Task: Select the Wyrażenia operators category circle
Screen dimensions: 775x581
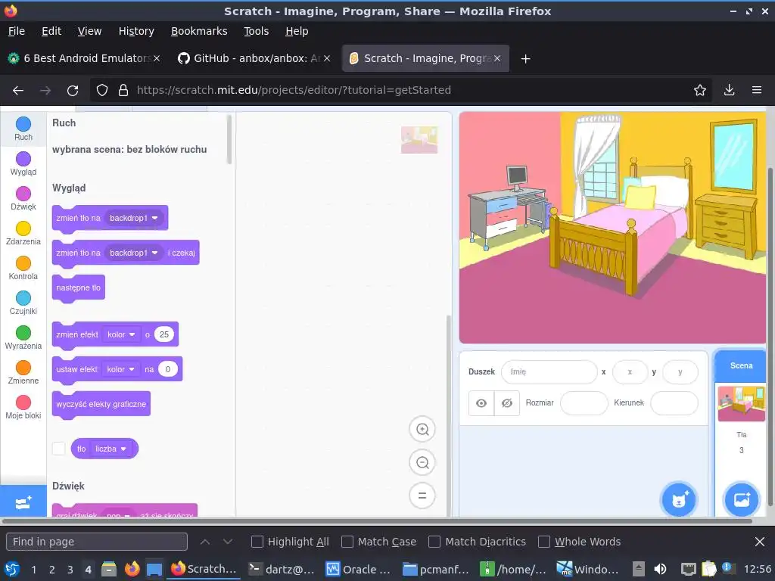Action: point(23,333)
